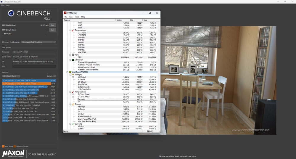
Task: Click the Info text field under Your System
Action: (x=34, y=66)
